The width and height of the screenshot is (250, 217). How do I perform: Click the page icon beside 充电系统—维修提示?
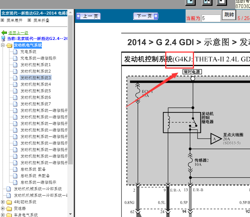click(x=15, y=58)
